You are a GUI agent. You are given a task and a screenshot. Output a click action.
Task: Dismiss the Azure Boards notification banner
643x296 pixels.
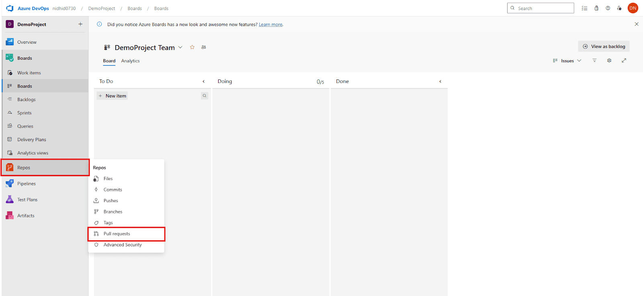[637, 24]
